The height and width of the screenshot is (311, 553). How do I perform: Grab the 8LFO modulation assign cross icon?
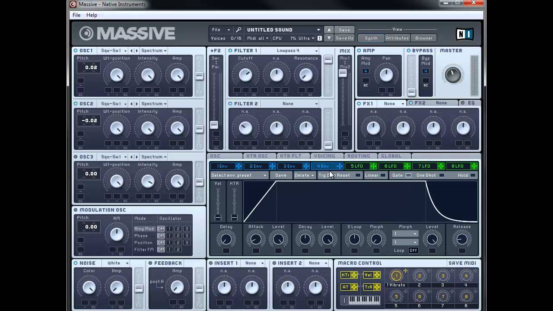(474, 166)
